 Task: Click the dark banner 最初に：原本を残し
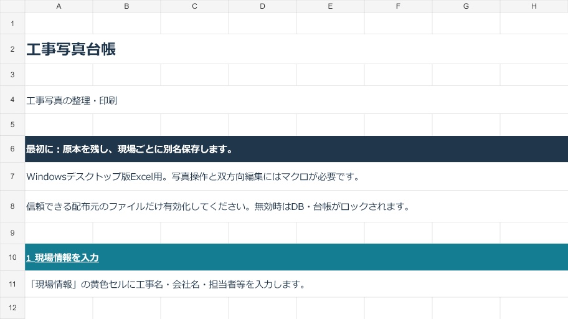tap(296, 149)
